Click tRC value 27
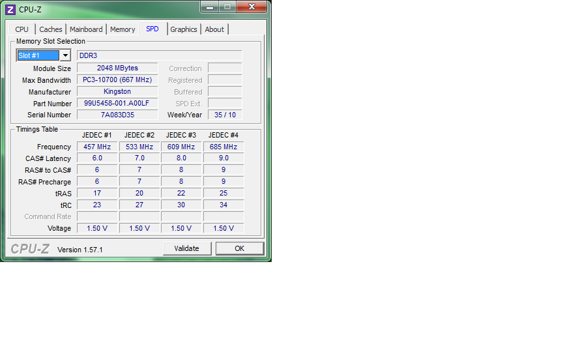This screenshot has height=352, width=563. pos(139,205)
